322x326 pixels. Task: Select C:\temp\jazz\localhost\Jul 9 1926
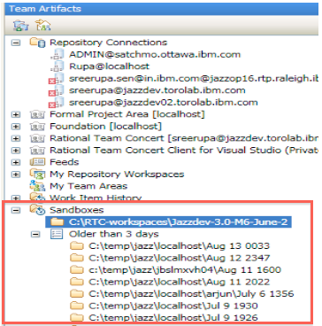(x=173, y=317)
